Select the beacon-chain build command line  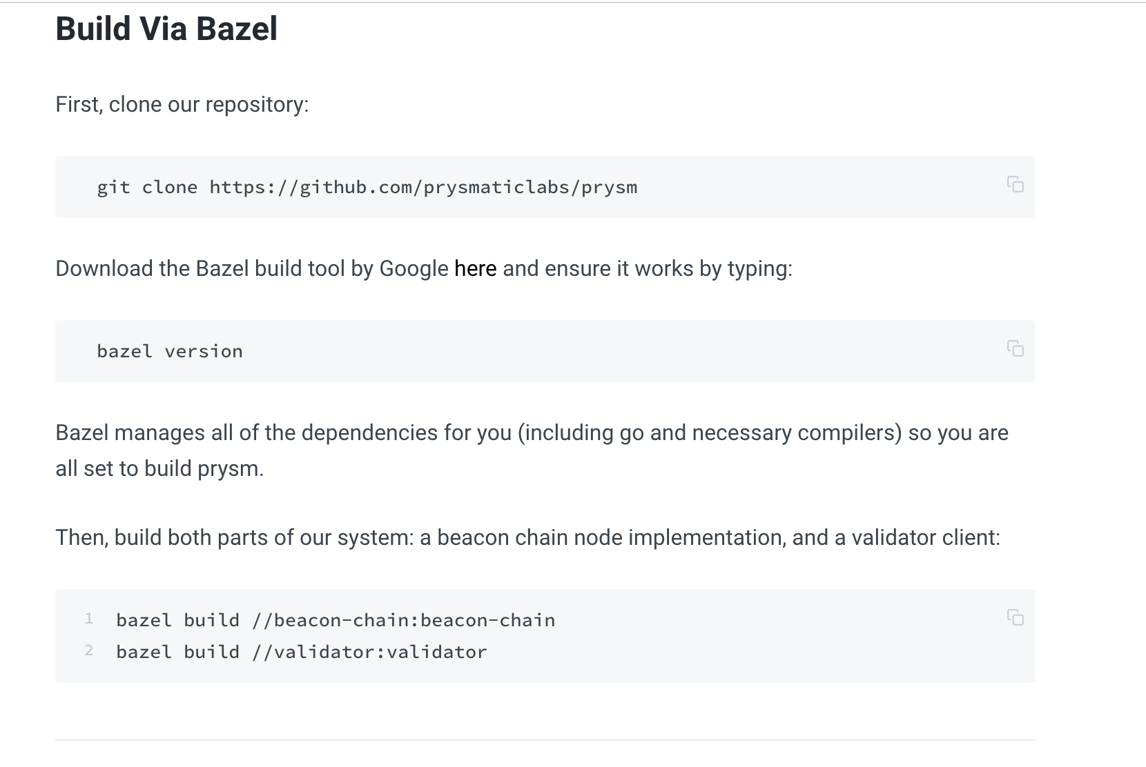336,619
